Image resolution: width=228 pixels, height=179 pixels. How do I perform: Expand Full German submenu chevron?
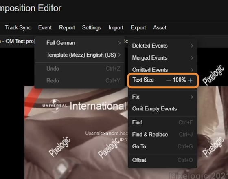point(119,43)
